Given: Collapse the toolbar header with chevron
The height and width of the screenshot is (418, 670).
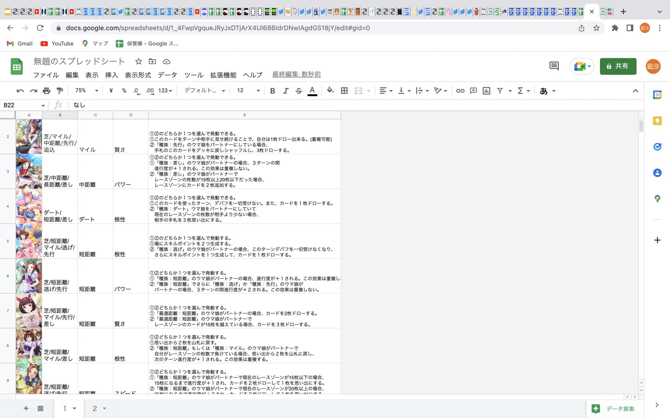Looking at the screenshot, I should [635, 91].
